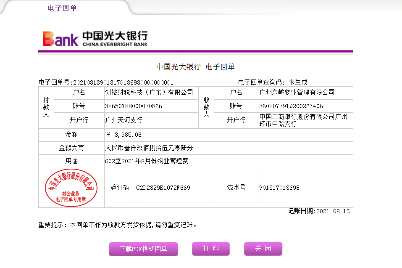
Task: Click the red electronic receipt seal stamp
Action: click(x=71, y=188)
